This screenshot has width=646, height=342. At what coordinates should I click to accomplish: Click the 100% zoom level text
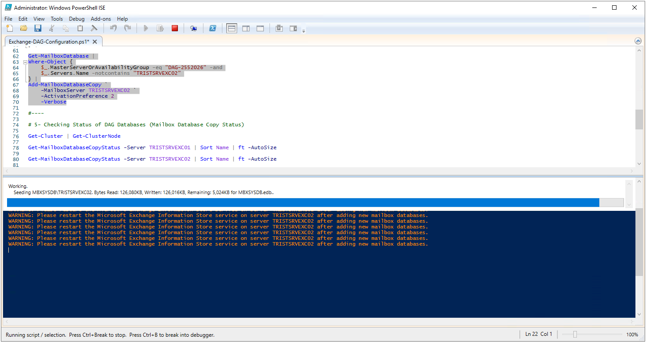click(632, 335)
